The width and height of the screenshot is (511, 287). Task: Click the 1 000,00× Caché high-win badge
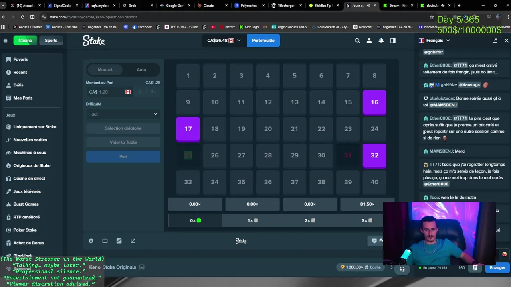click(x=360, y=267)
